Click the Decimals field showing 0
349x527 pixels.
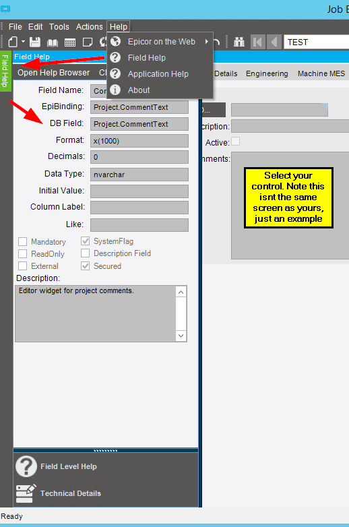point(139,157)
